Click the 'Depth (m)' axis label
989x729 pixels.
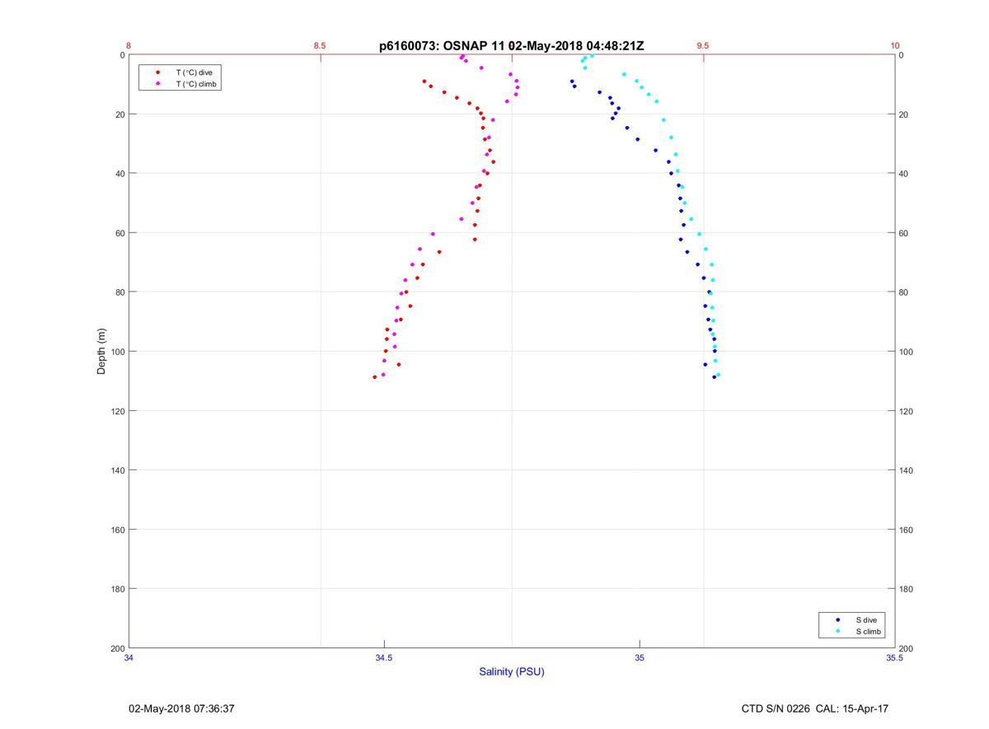pos(102,352)
